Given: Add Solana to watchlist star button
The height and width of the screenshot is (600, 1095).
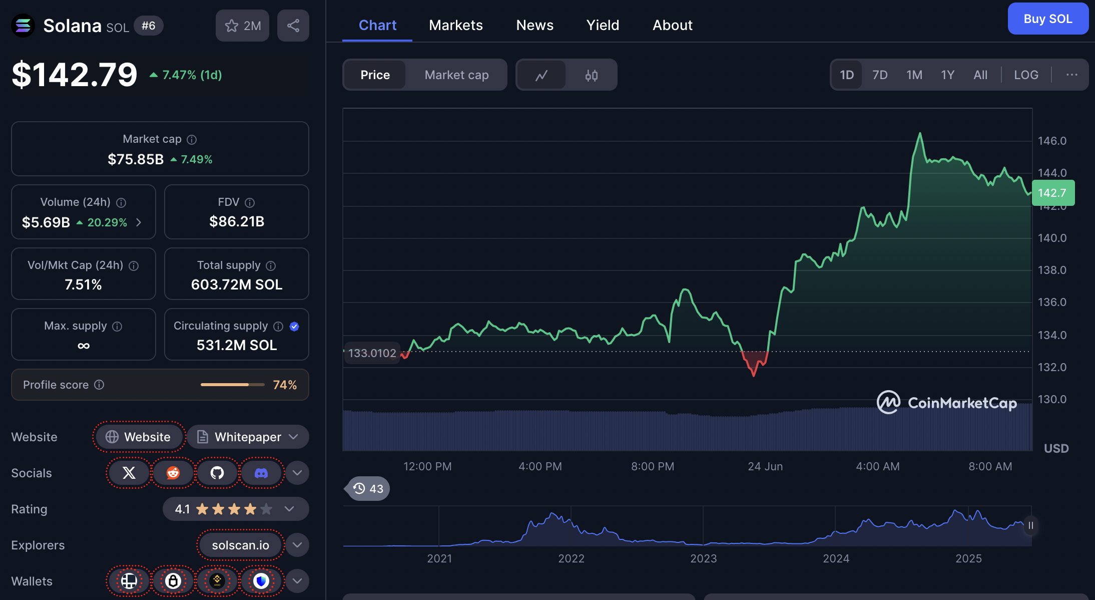Looking at the screenshot, I should click(243, 26).
